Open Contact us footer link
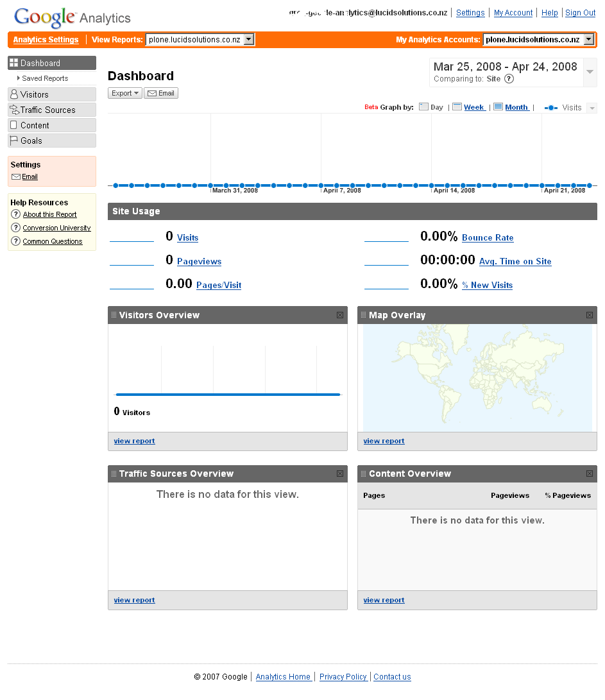Image resolution: width=605 pixels, height=700 pixels. click(x=392, y=678)
